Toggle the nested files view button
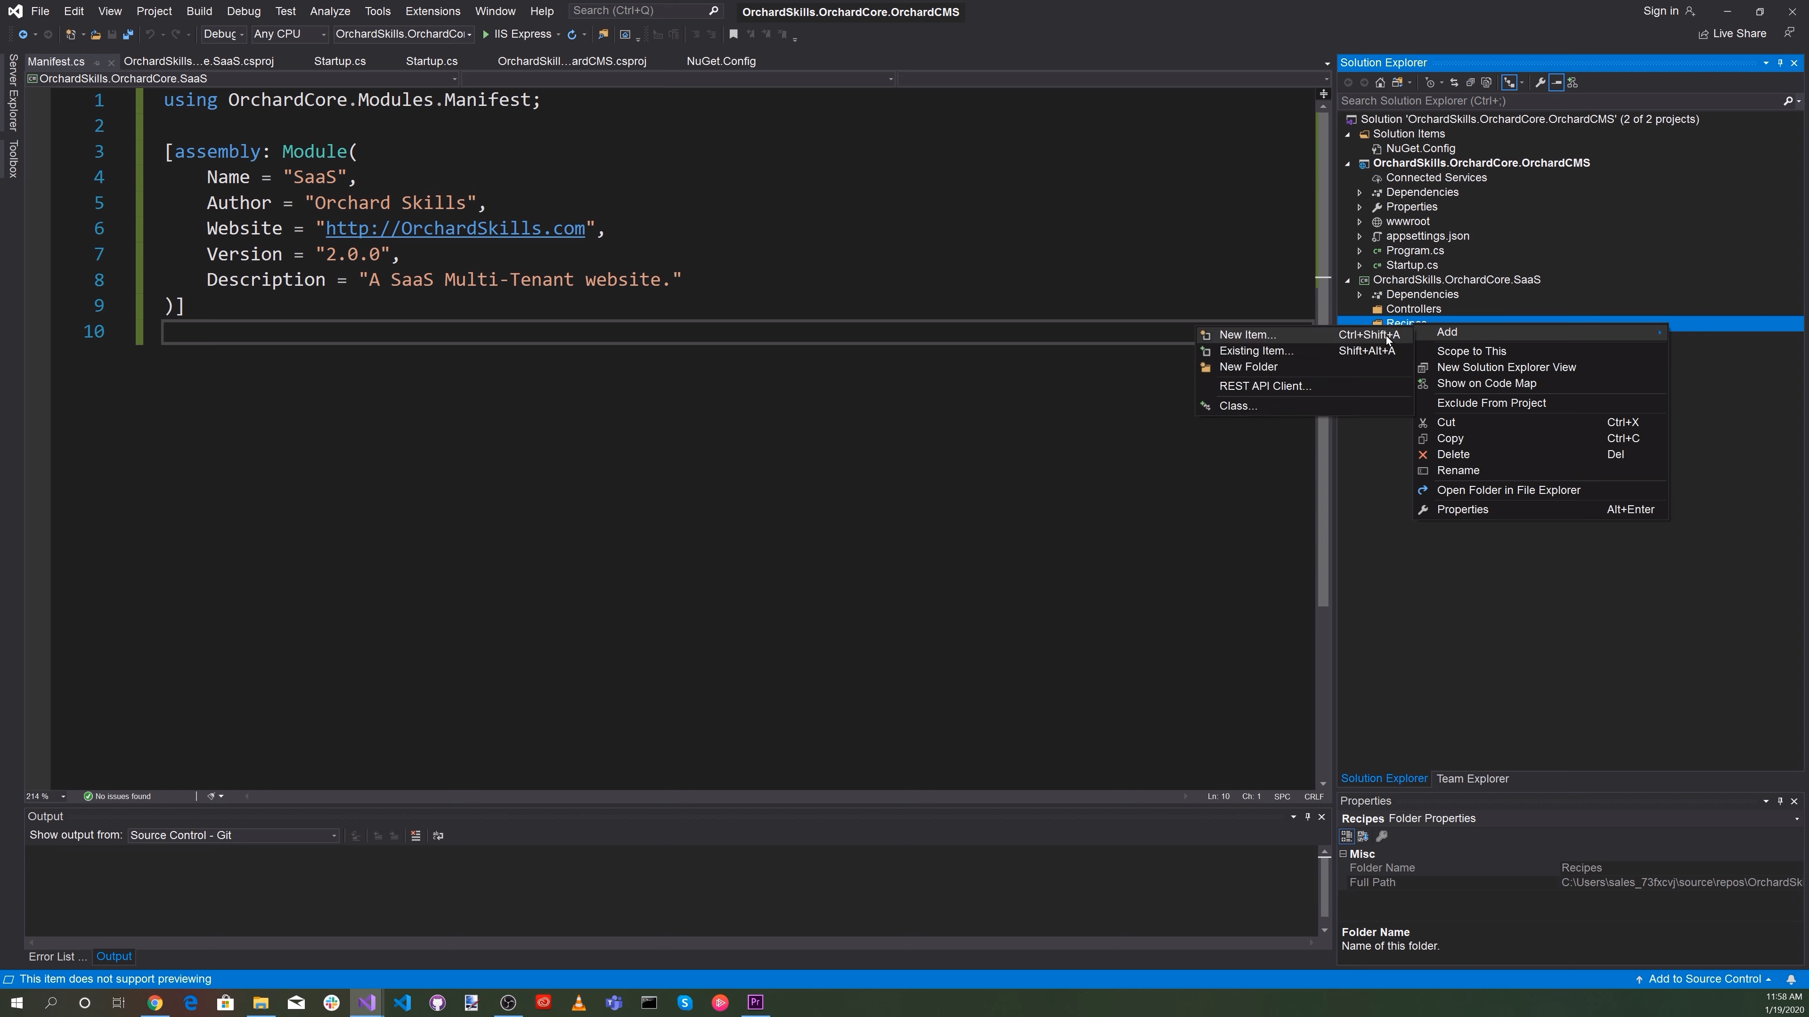The width and height of the screenshot is (1809, 1017). click(1508, 83)
